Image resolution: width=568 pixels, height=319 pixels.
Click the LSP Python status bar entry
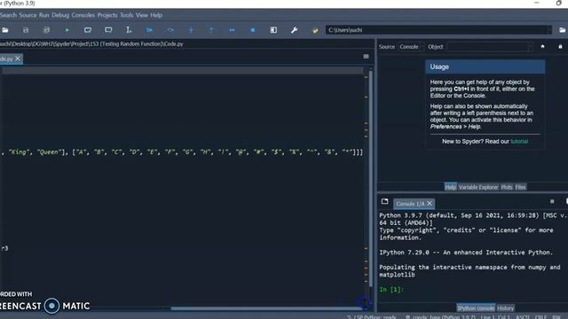coord(372,317)
